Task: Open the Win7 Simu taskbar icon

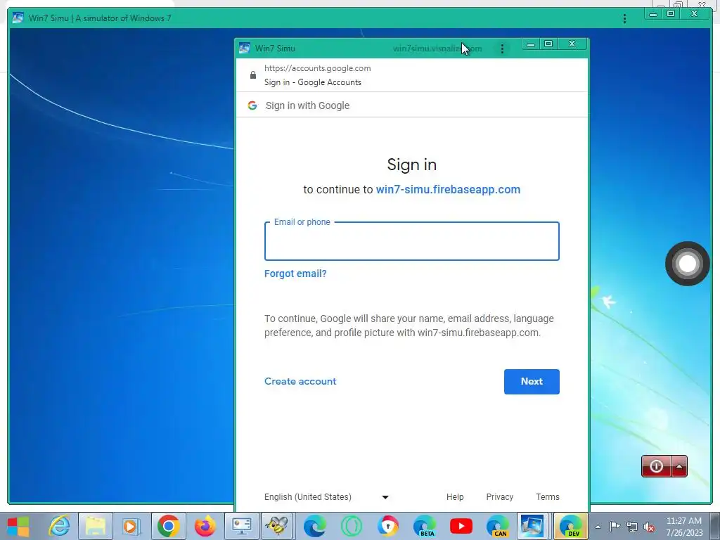Action: coord(532,526)
